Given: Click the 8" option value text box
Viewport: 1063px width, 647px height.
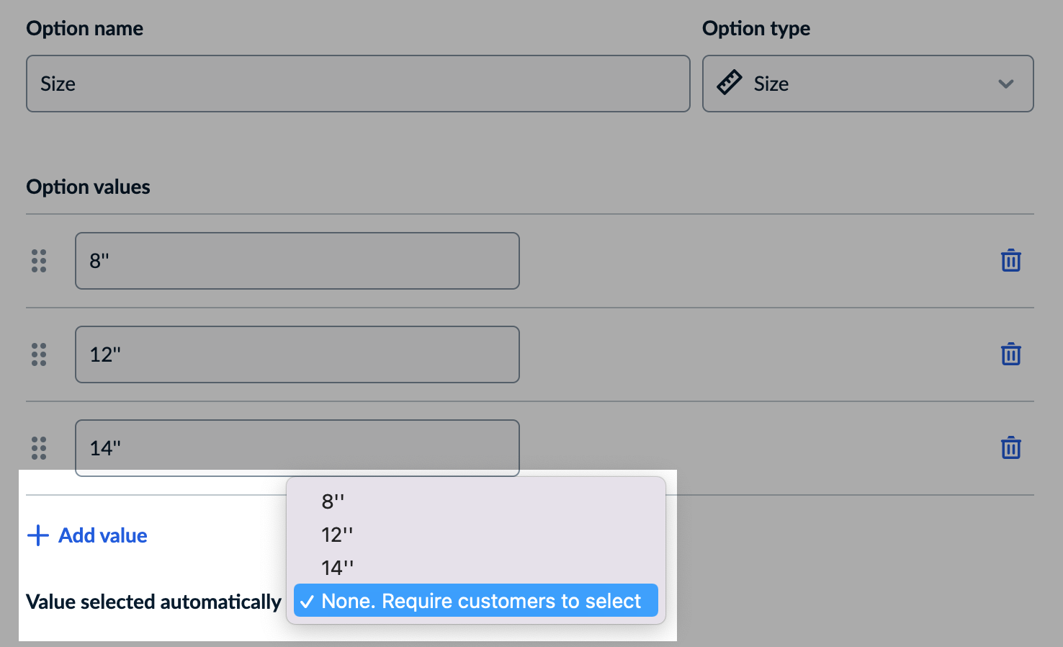Looking at the screenshot, I should click(297, 261).
